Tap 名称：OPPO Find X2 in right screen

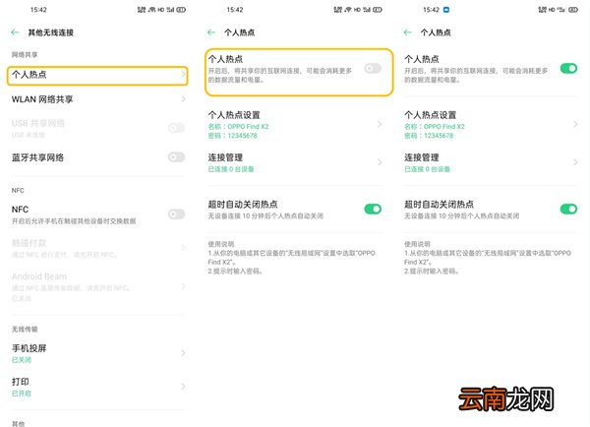[x=435, y=127]
